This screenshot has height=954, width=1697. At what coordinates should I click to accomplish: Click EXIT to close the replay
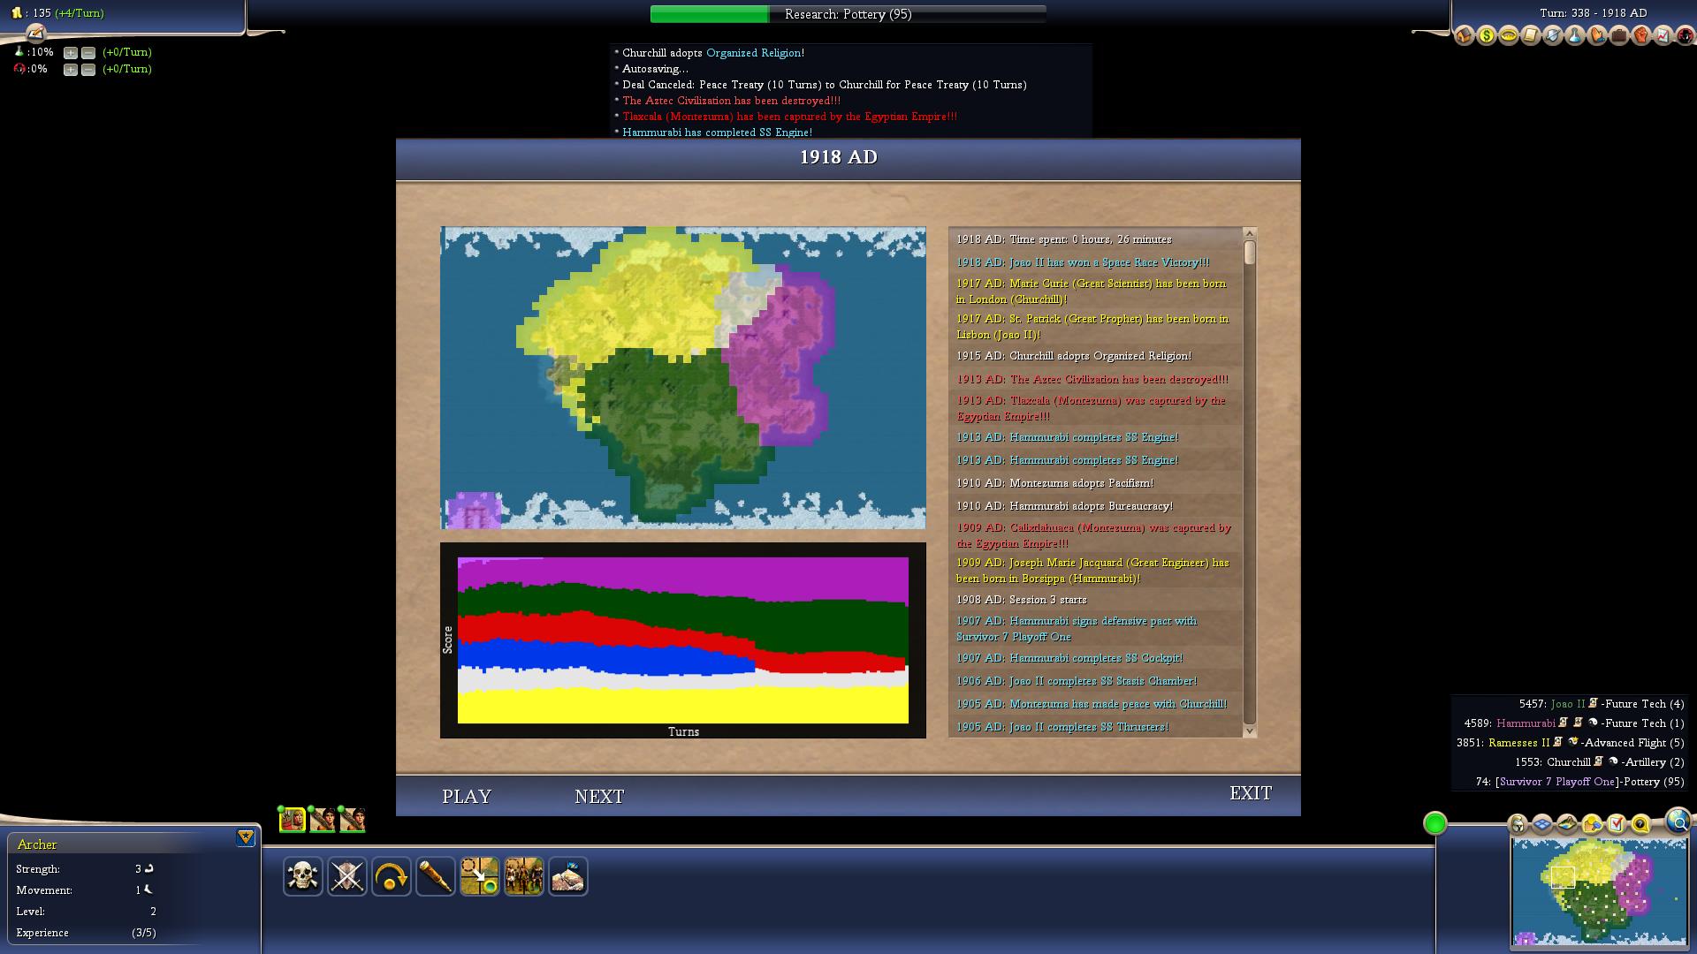(x=1251, y=793)
